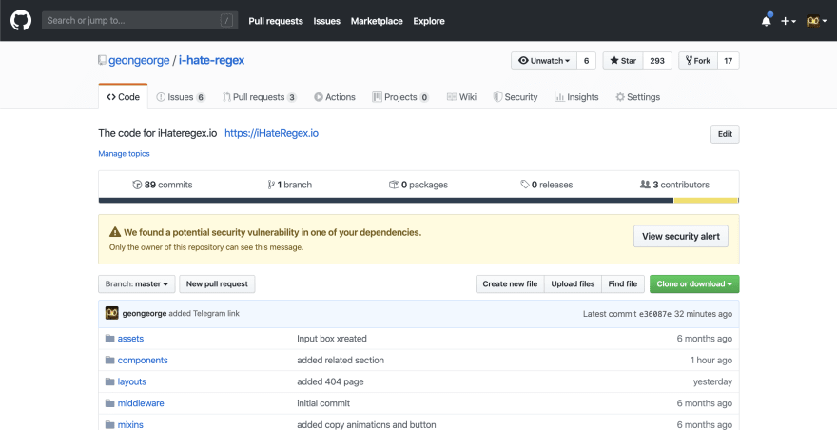
Task: Star the repository
Action: [x=623, y=61]
